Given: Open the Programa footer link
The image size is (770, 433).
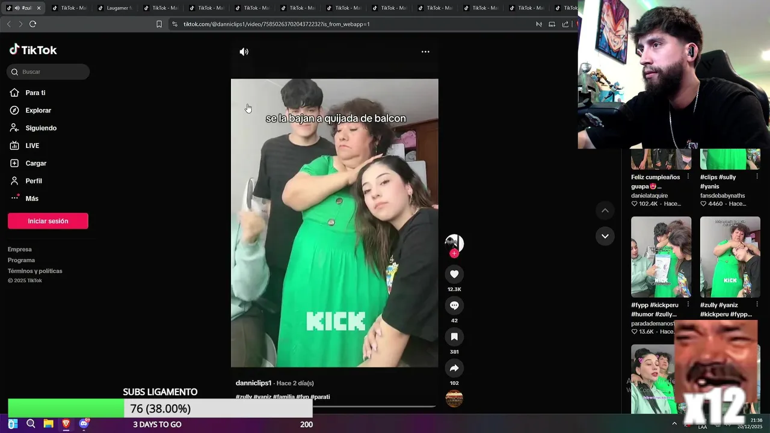Looking at the screenshot, I should pyautogui.click(x=21, y=260).
